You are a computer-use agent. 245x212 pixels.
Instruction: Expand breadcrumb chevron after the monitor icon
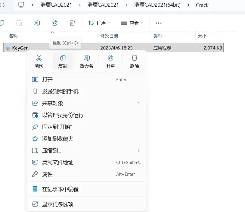[x=32, y=5]
